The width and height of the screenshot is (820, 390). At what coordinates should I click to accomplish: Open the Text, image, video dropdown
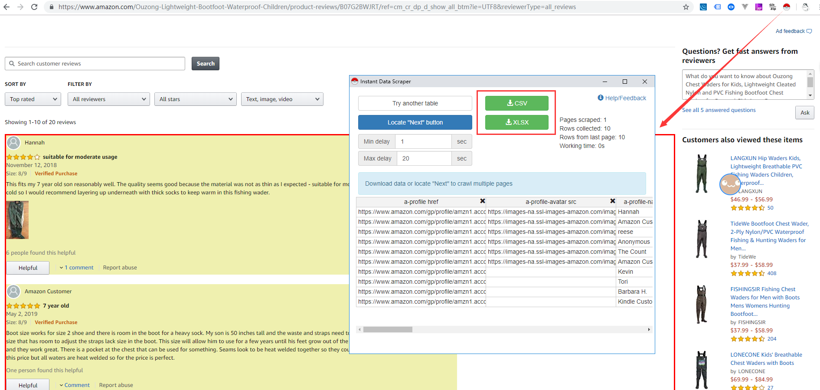pyautogui.click(x=282, y=99)
